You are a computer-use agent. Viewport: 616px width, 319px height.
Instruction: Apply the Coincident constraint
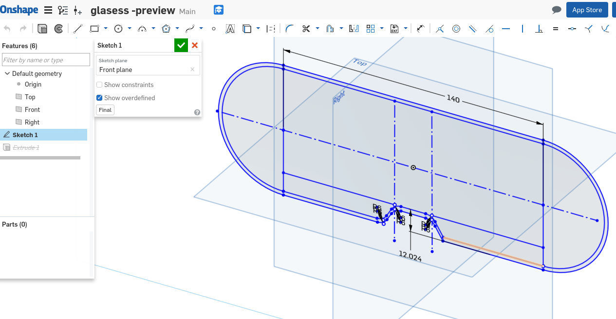[440, 29]
